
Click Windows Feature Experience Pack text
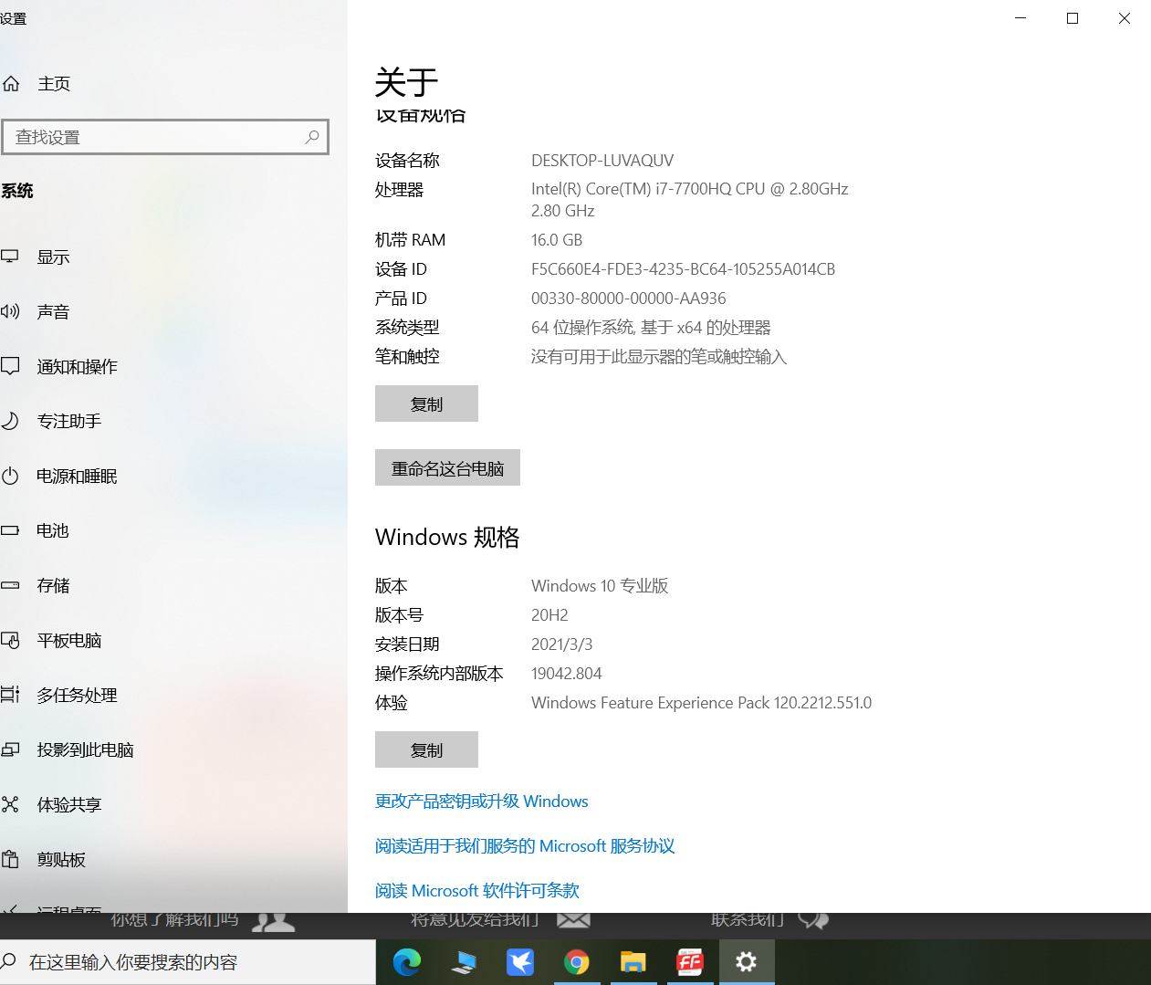(x=702, y=703)
